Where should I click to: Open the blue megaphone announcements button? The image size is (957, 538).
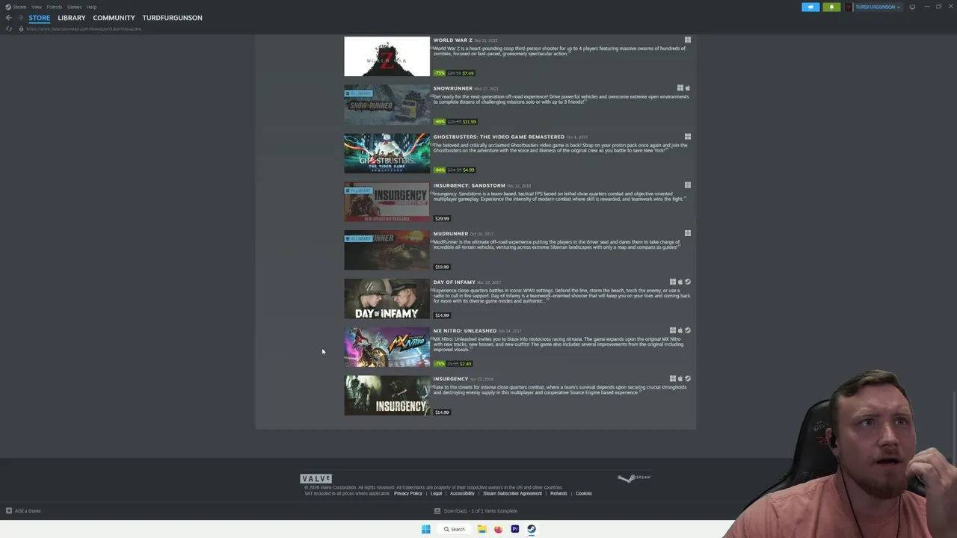tap(810, 7)
